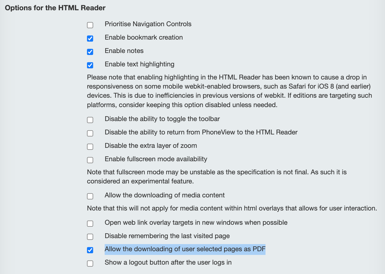Viewport: 385px width, 274px height.
Task: Tick Allow the downloading of media content
Action: 90,196
